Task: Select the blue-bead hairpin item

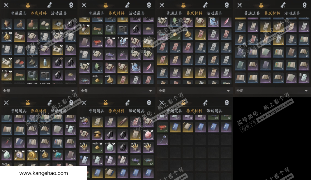Action: [162, 140]
